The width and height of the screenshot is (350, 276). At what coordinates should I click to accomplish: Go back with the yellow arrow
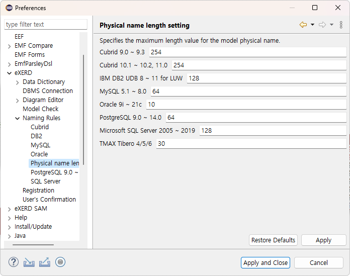pos(303,25)
